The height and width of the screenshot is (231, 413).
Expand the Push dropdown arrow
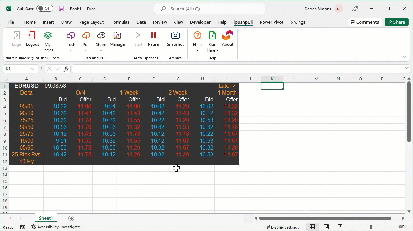tap(71, 50)
